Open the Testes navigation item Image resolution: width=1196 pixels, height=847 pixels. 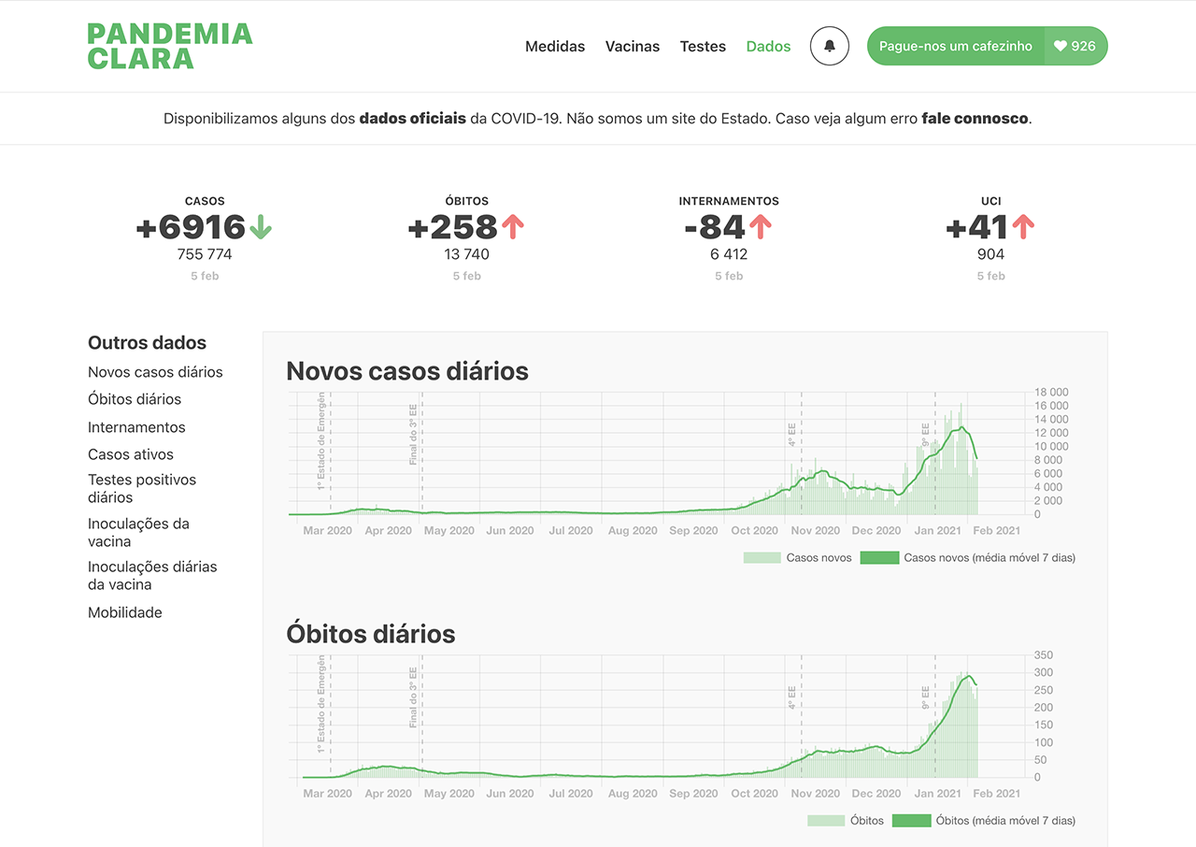click(703, 46)
